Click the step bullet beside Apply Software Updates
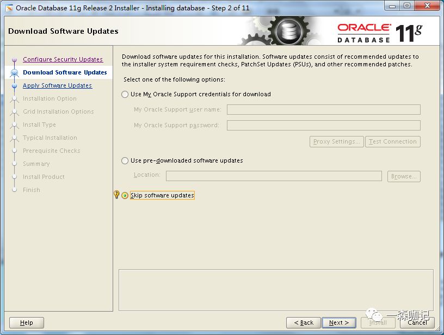This screenshot has width=444, height=335. click(x=15, y=86)
